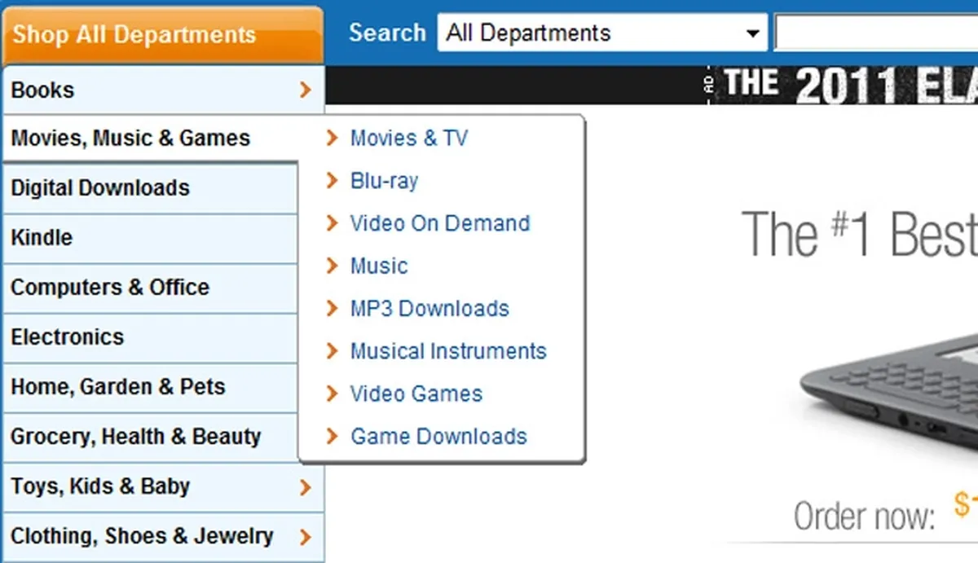Screen dimensions: 978x563
Task: Open the Musical Instruments link
Action: point(448,351)
